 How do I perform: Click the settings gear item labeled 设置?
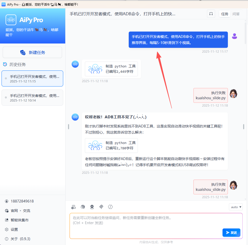pos(11,229)
